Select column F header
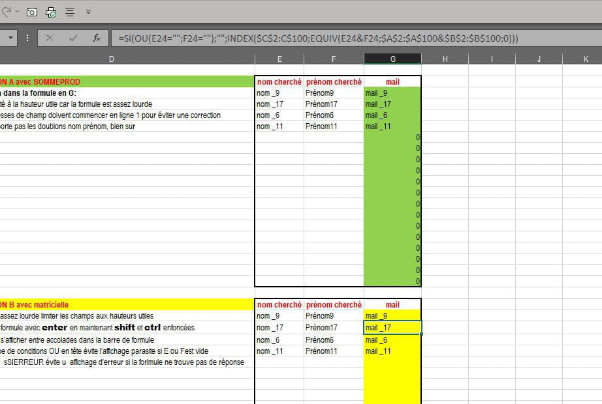 [x=334, y=59]
